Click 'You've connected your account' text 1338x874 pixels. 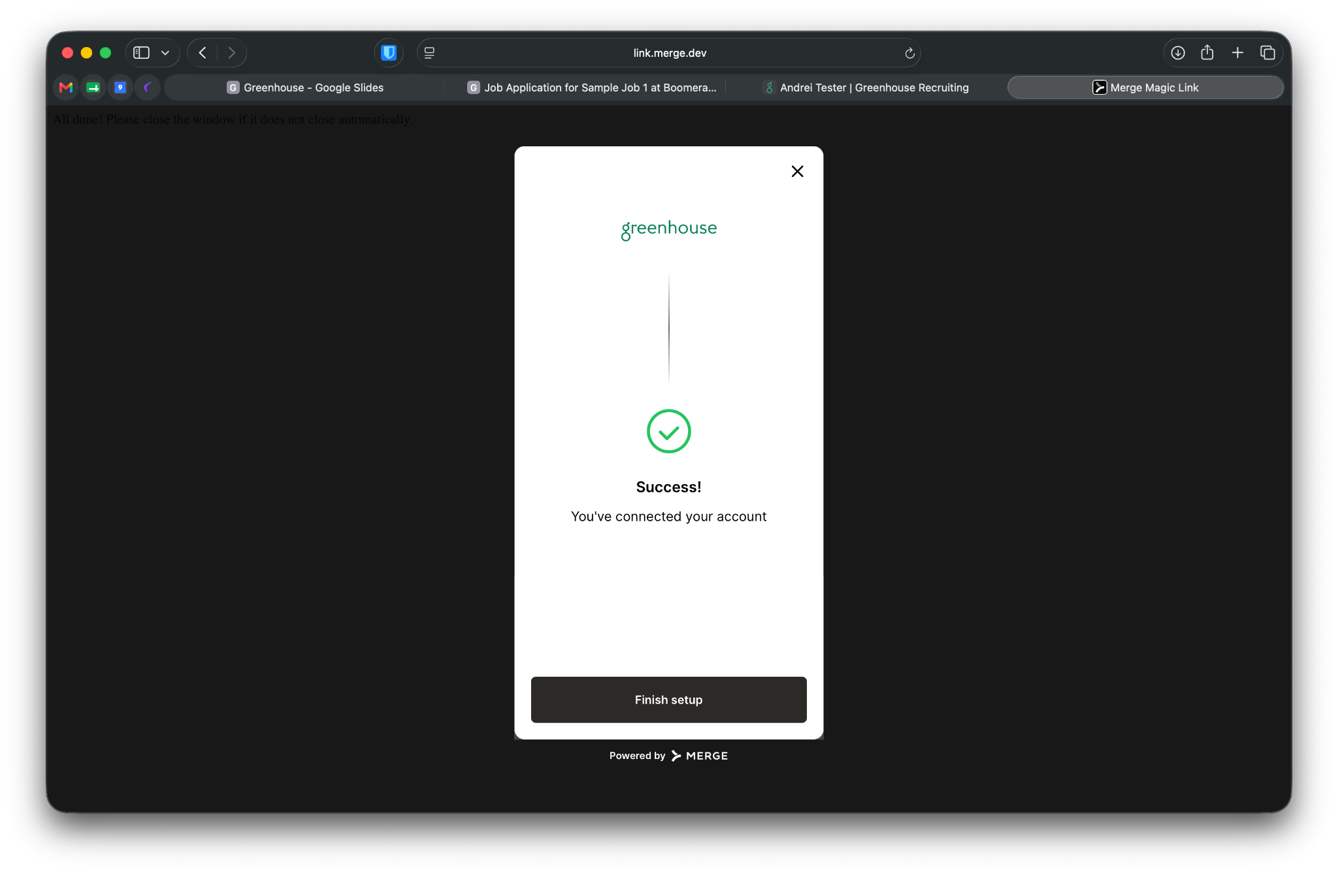point(668,517)
